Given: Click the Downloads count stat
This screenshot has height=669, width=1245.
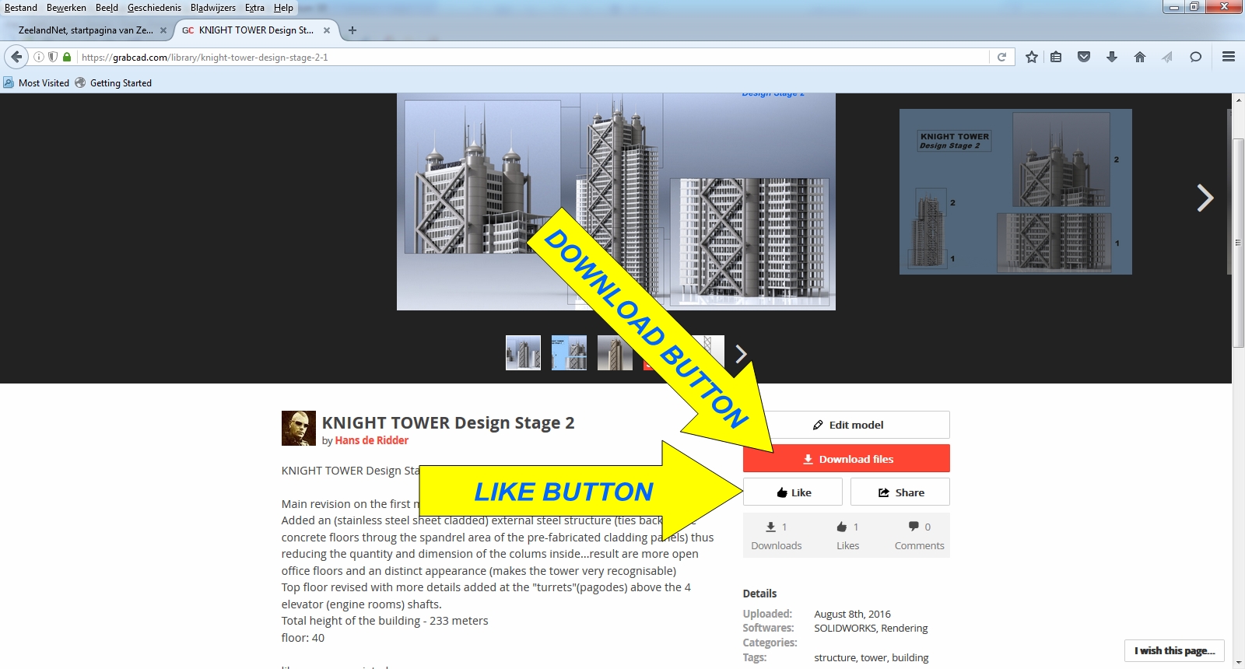Looking at the screenshot, I should [777, 535].
